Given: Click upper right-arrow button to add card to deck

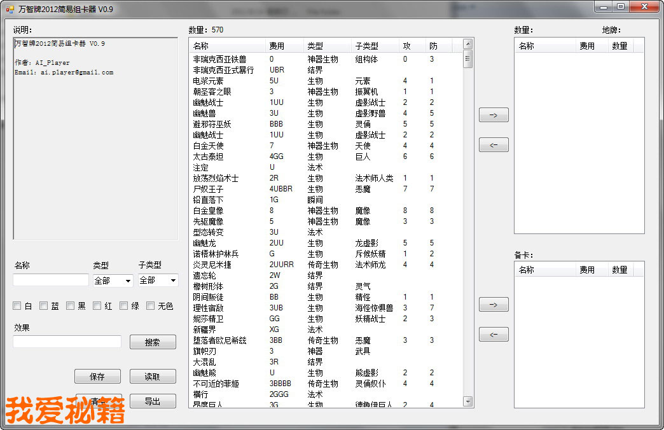Looking at the screenshot, I should 494,115.
